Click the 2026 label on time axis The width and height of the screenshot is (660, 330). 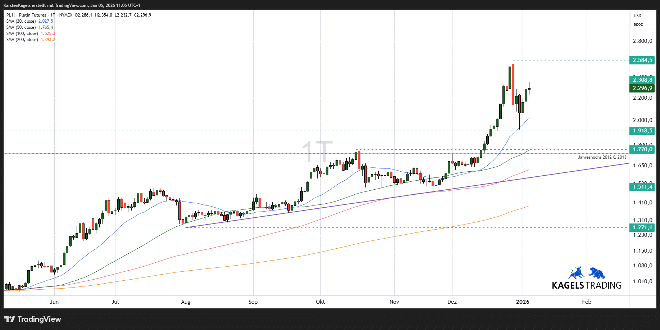pos(522,302)
